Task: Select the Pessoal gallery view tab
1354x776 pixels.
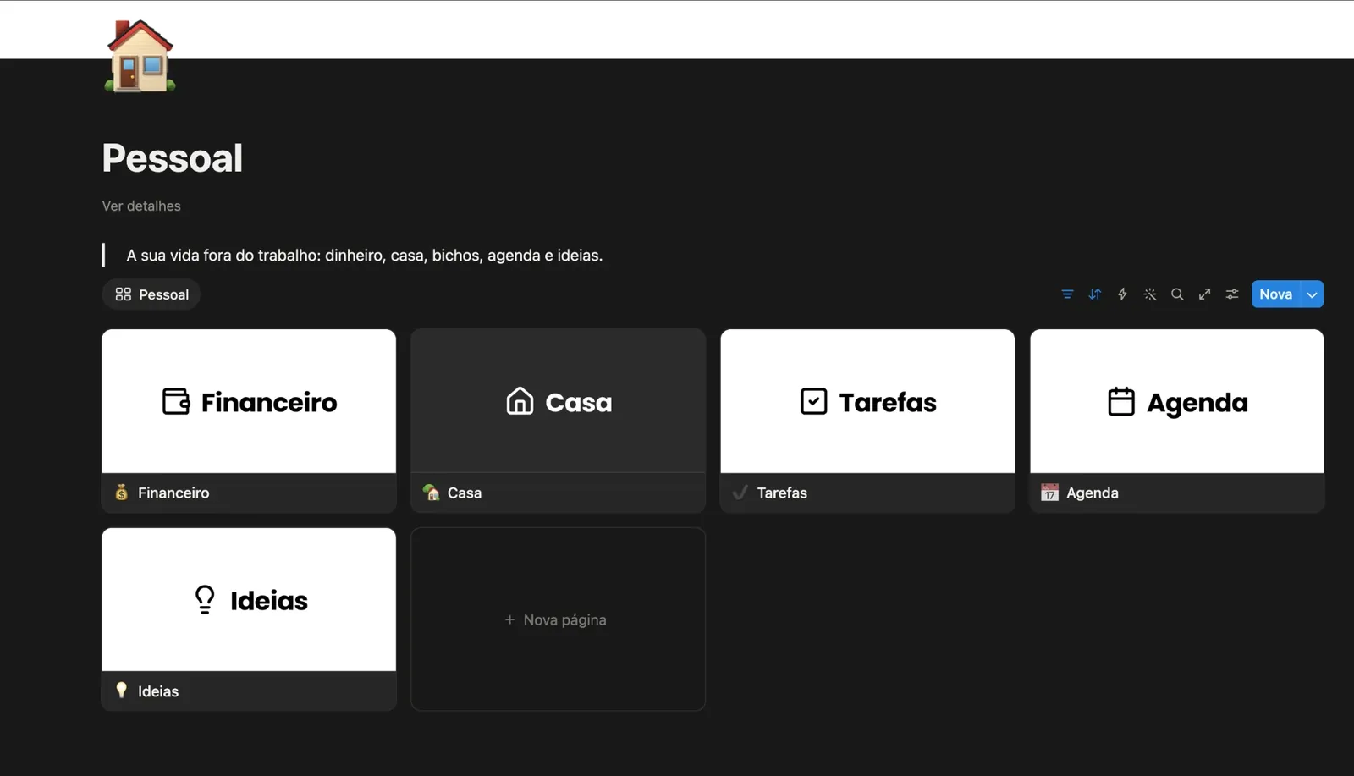Action: click(151, 294)
